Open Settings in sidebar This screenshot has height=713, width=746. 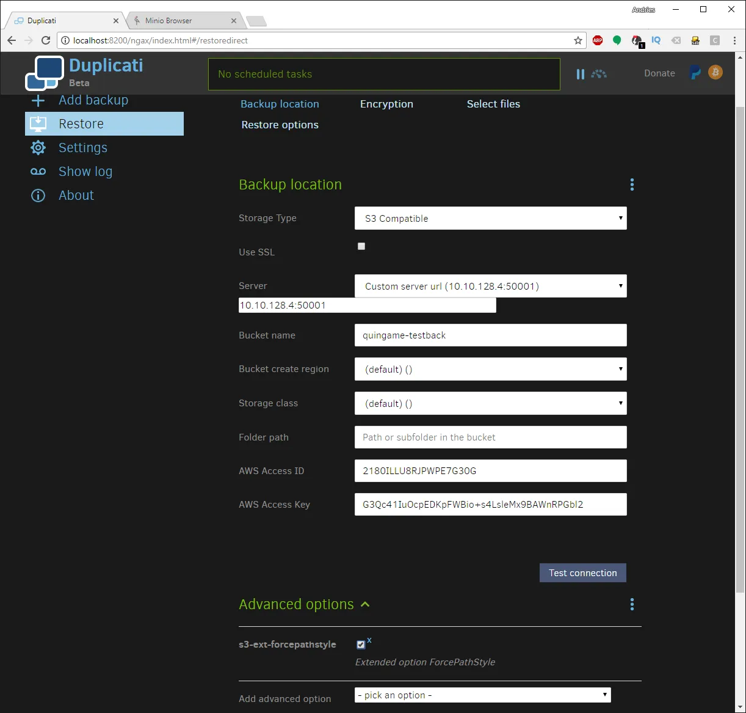coord(83,148)
